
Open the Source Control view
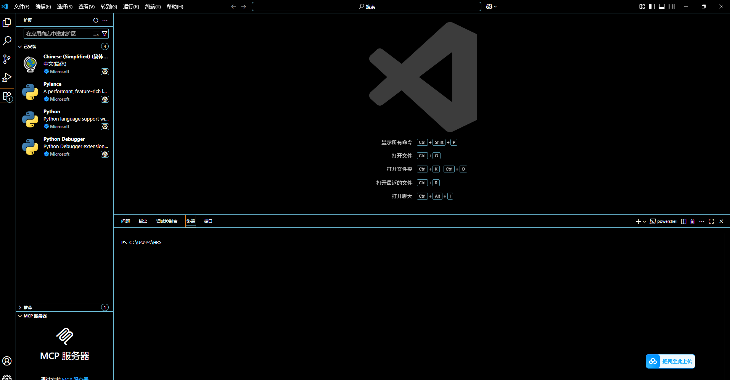7,59
